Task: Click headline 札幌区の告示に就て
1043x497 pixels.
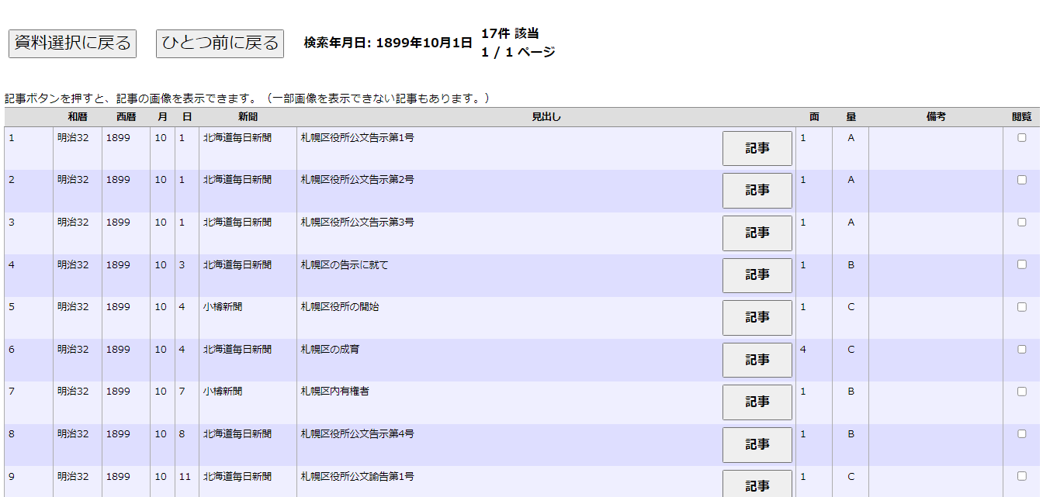Action: 344,264
